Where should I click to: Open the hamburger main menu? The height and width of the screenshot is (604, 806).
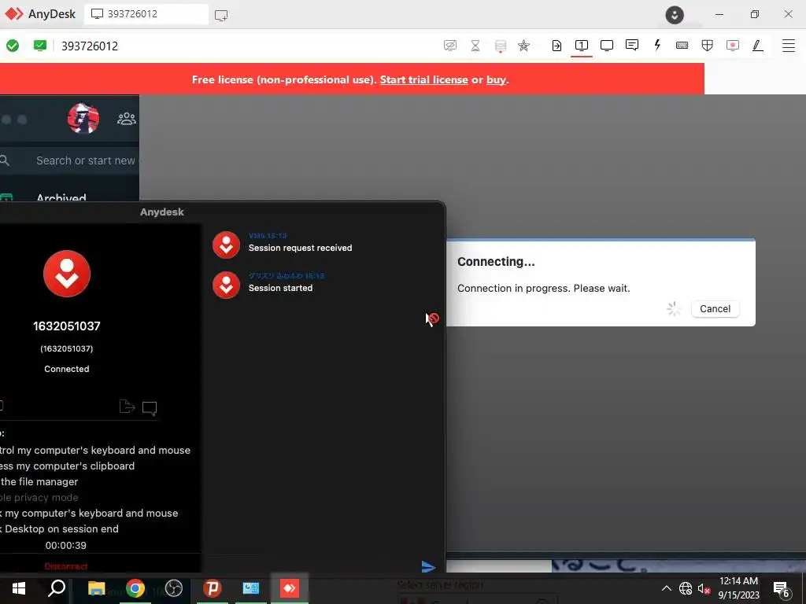tap(788, 46)
